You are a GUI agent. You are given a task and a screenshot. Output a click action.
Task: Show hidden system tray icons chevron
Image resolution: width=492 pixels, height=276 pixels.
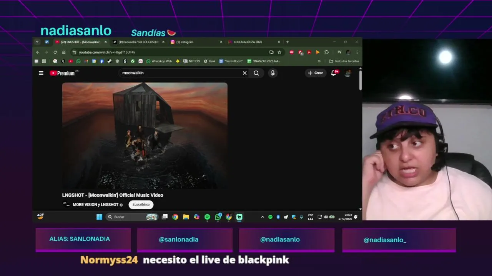263,217
